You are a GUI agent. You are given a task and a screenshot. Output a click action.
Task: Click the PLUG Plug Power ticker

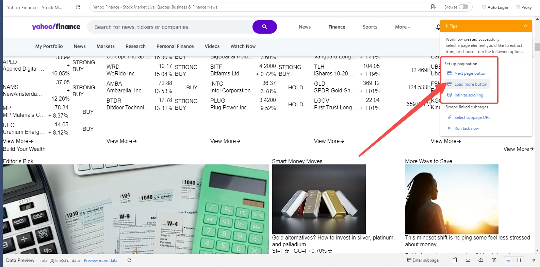217,101
